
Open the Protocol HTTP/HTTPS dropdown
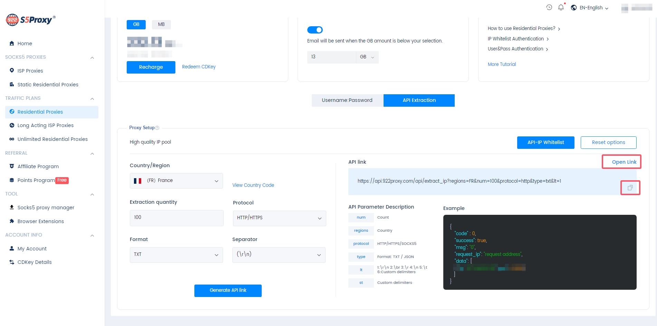click(279, 218)
